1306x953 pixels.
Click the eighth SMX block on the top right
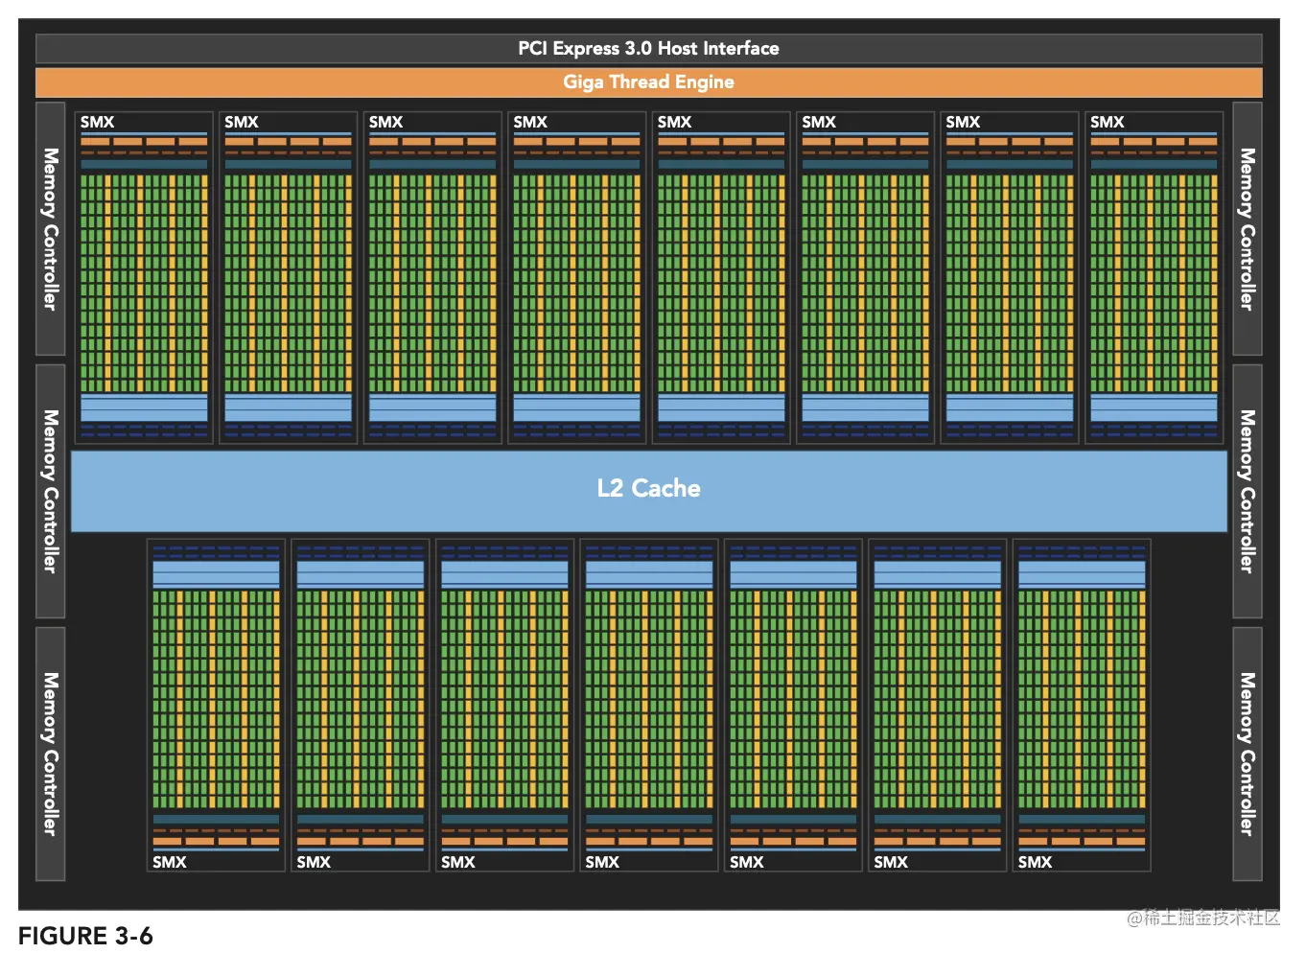pyautogui.click(x=1154, y=278)
